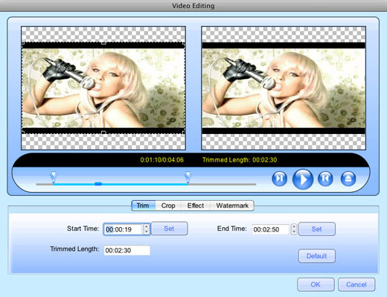387x297 pixels.
Task: Increase End Time with stepper up arrow
Action: coord(294,226)
